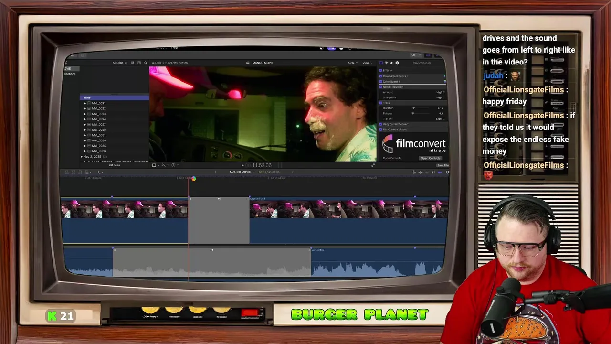Expand the MVI_0034 clip disclosure triangle
The height and width of the screenshot is (344, 611).
85,140
